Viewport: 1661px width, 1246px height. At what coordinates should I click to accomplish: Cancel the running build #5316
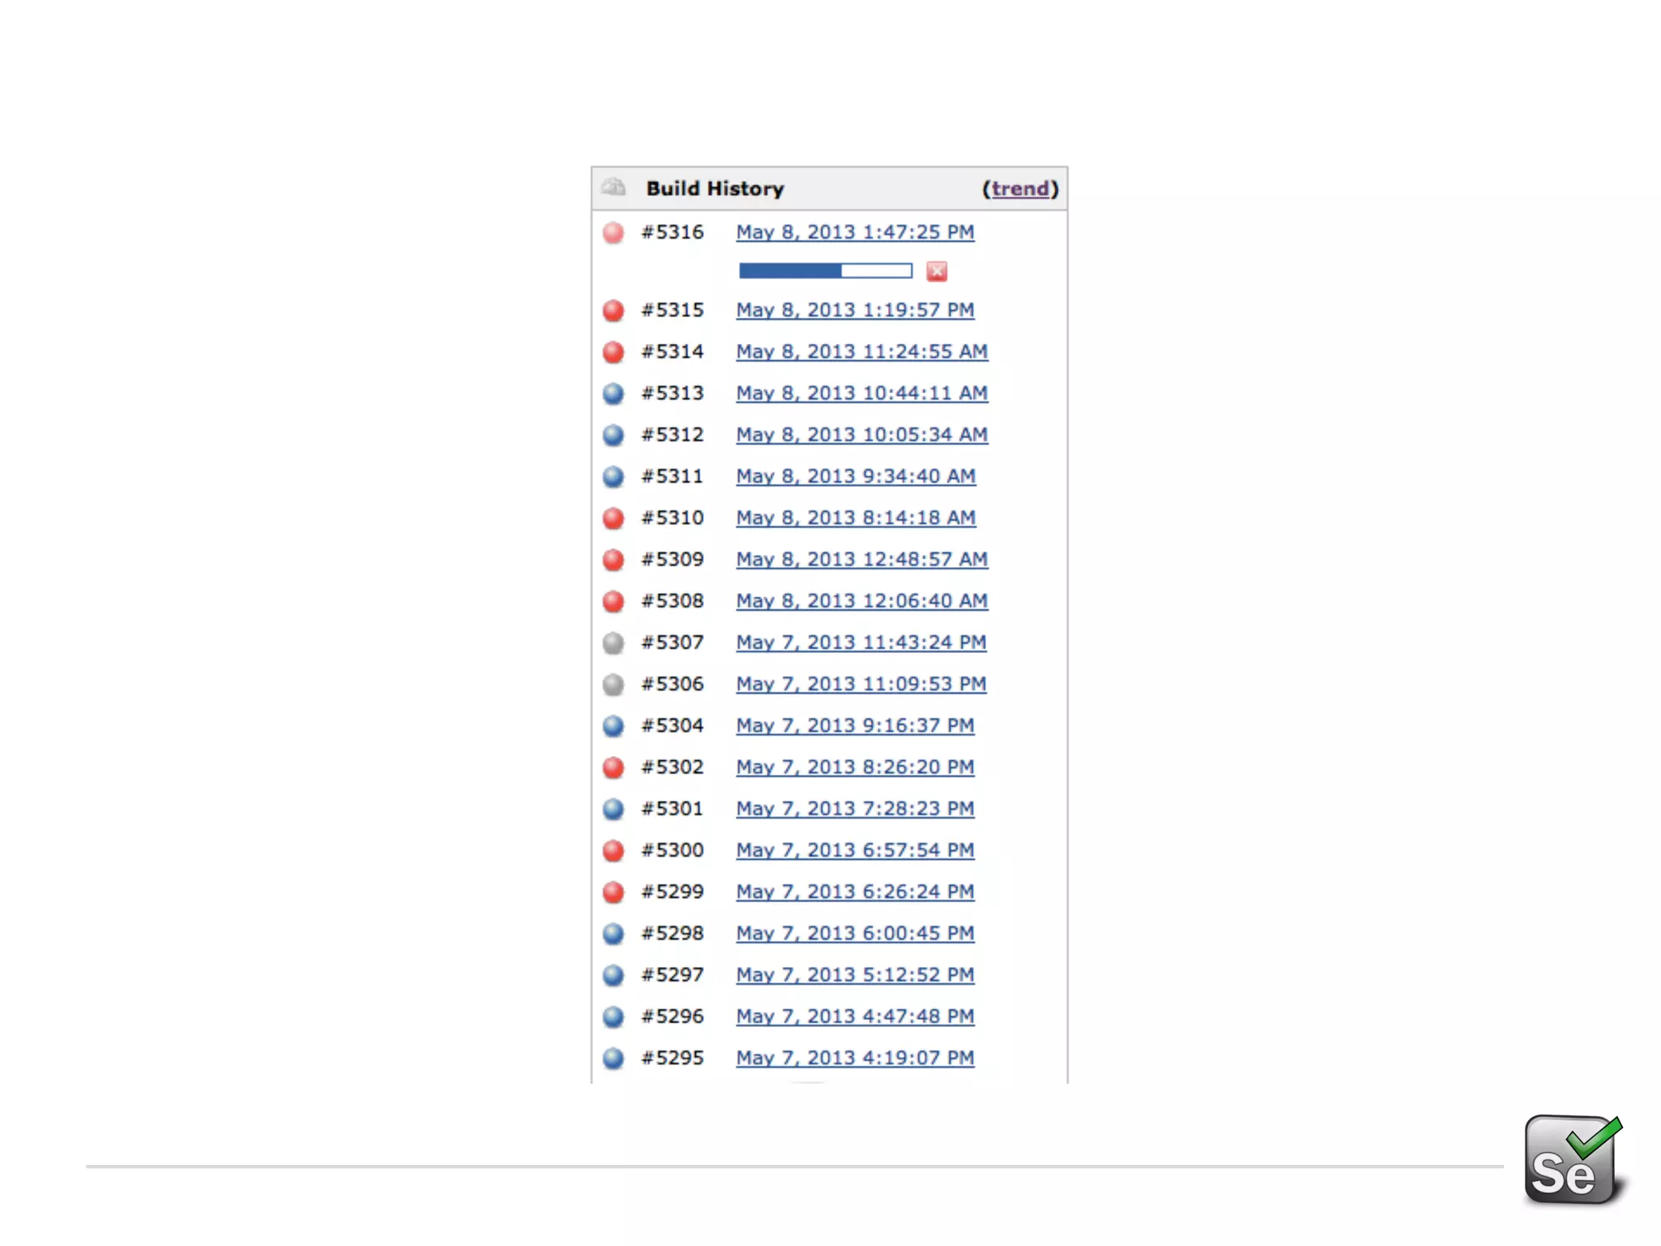pyautogui.click(x=937, y=272)
